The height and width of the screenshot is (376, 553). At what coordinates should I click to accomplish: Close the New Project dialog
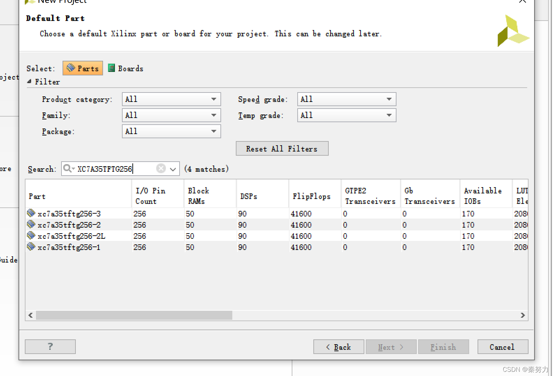(522, 1)
